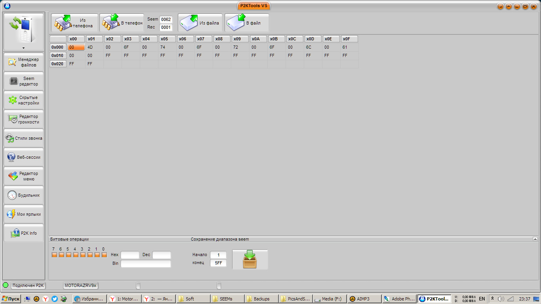The height and width of the screenshot is (304, 541).
Task: Open the Seem редактор section
Action: point(23,81)
